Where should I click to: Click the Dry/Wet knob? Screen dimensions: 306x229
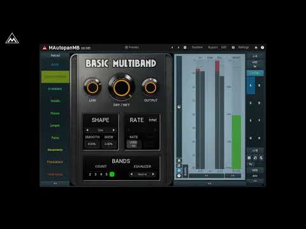tap(121, 88)
